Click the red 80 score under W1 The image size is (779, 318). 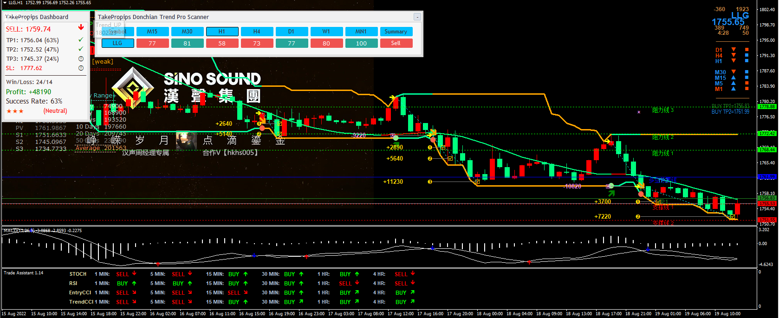tap(326, 43)
